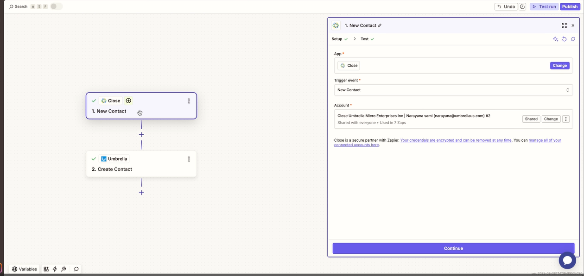Switch to the Test tab
Viewport: 584px width, 276px height.
(x=367, y=39)
